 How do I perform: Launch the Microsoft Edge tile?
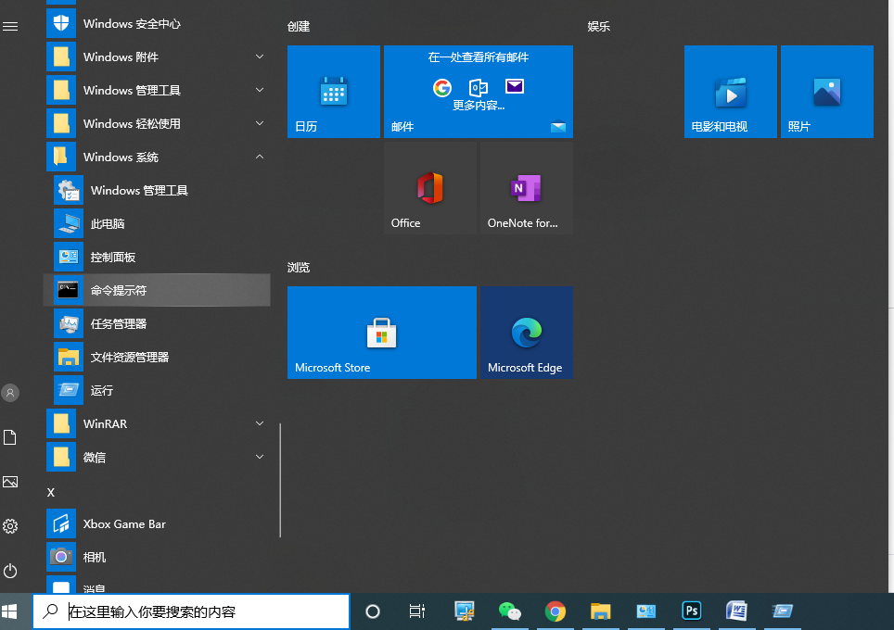point(526,333)
